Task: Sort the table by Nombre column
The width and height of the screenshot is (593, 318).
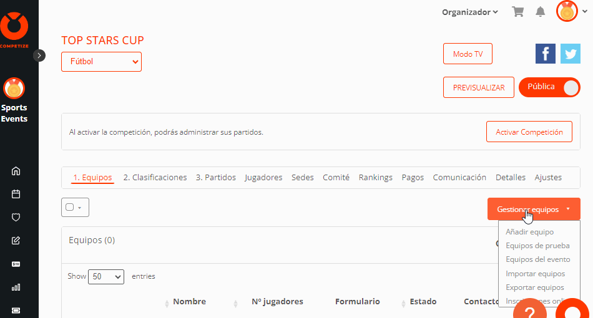Action: click(x=190, y=301)
